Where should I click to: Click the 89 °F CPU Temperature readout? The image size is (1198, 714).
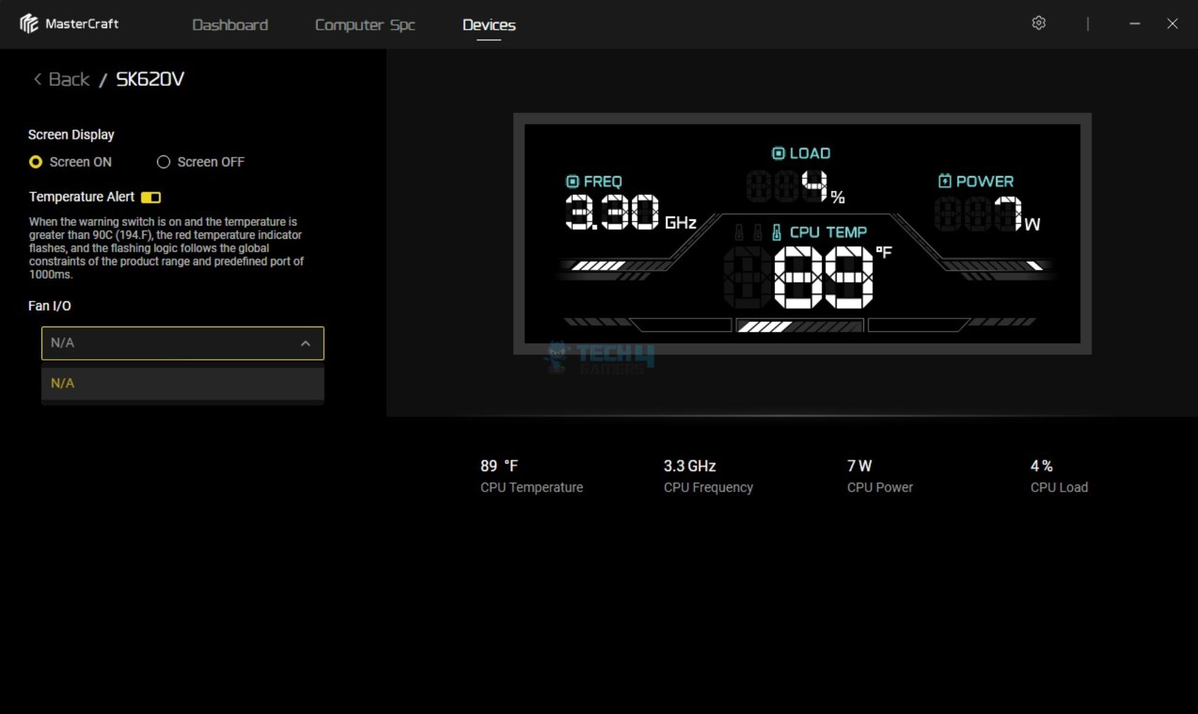point(499,466)
